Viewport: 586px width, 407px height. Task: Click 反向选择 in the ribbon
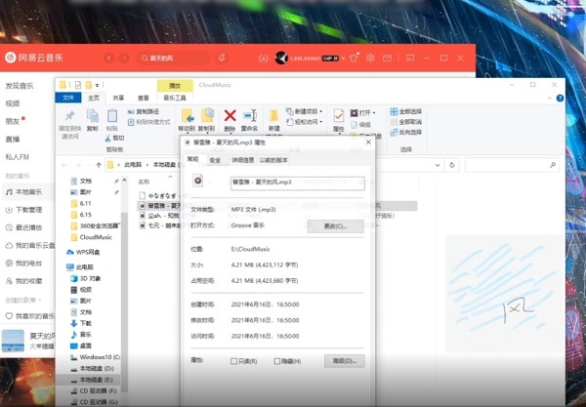click(406, 132)
